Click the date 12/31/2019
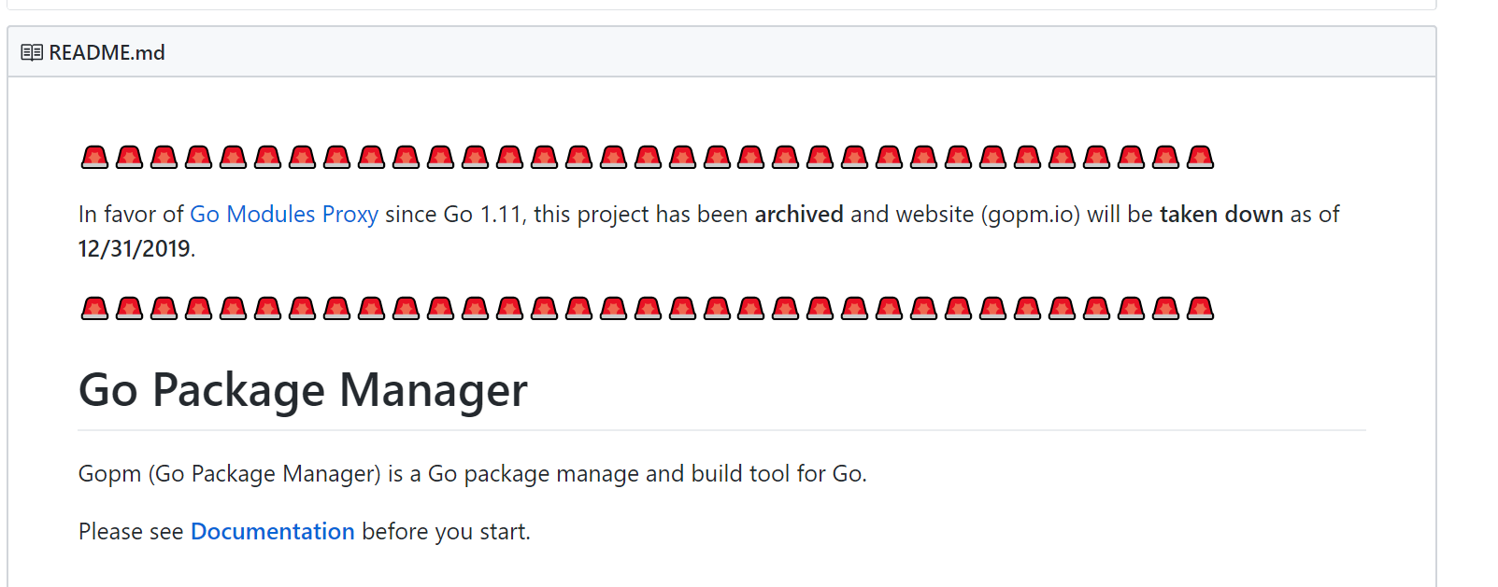 coord(135,249)
